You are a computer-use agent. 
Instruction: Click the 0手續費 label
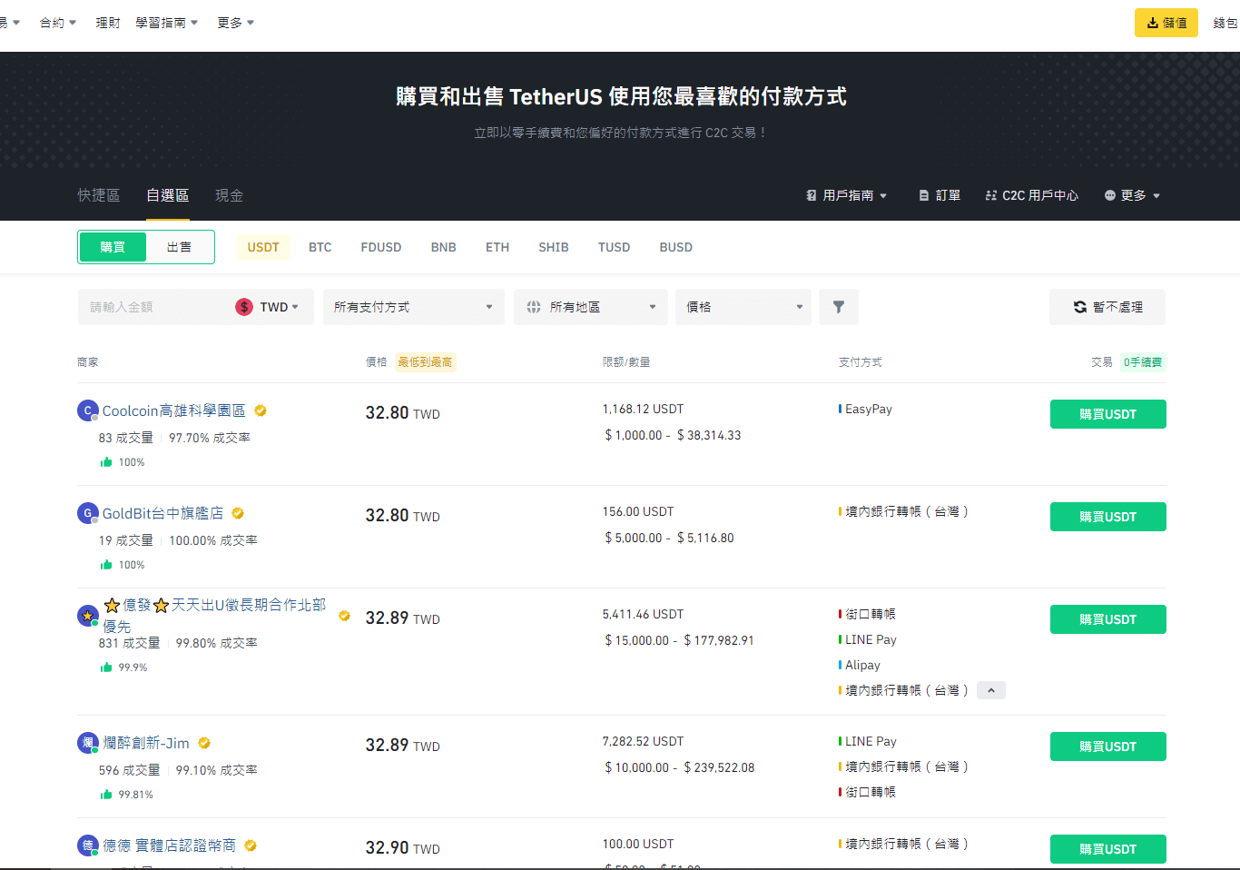[x=1143, y=362]
